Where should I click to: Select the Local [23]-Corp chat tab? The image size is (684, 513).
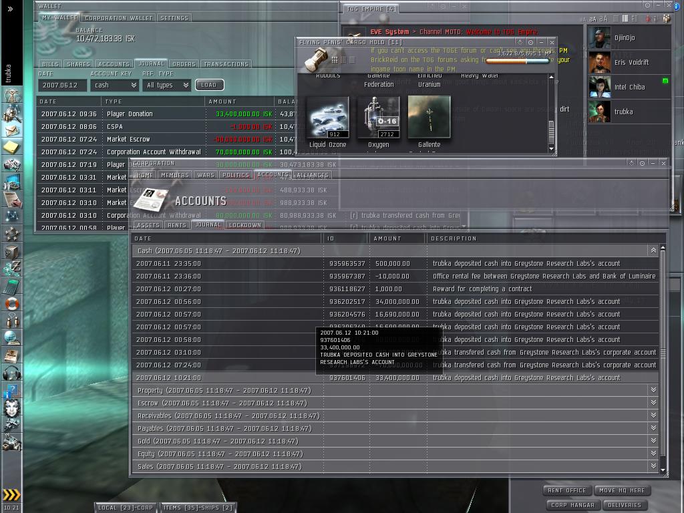click(126, 508)
